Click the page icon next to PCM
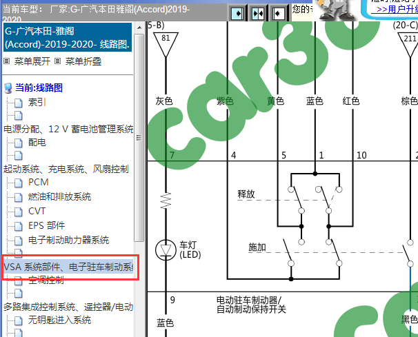The image size is (418, 337). (18, 183)
